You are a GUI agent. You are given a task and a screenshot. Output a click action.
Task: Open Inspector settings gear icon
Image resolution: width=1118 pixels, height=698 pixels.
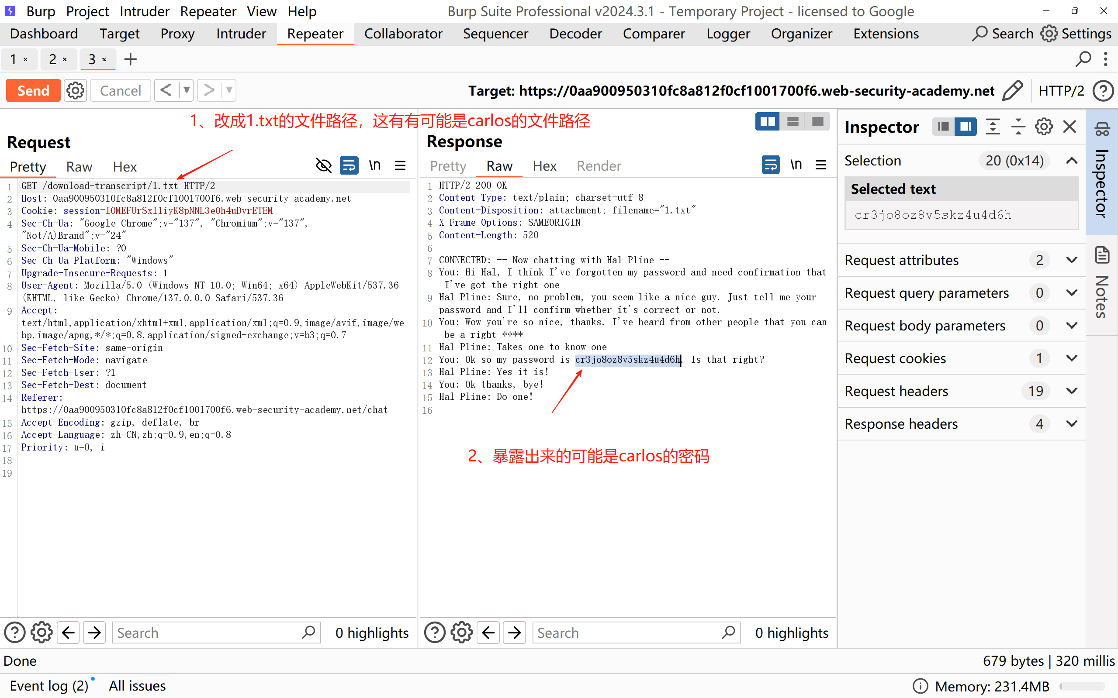click(x=1044, y=127)
